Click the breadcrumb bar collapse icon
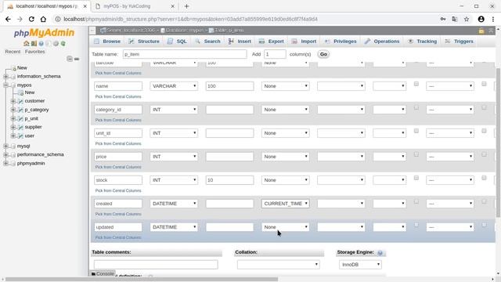The height and width of the screenshot is (282, 501). coord(92,31)
